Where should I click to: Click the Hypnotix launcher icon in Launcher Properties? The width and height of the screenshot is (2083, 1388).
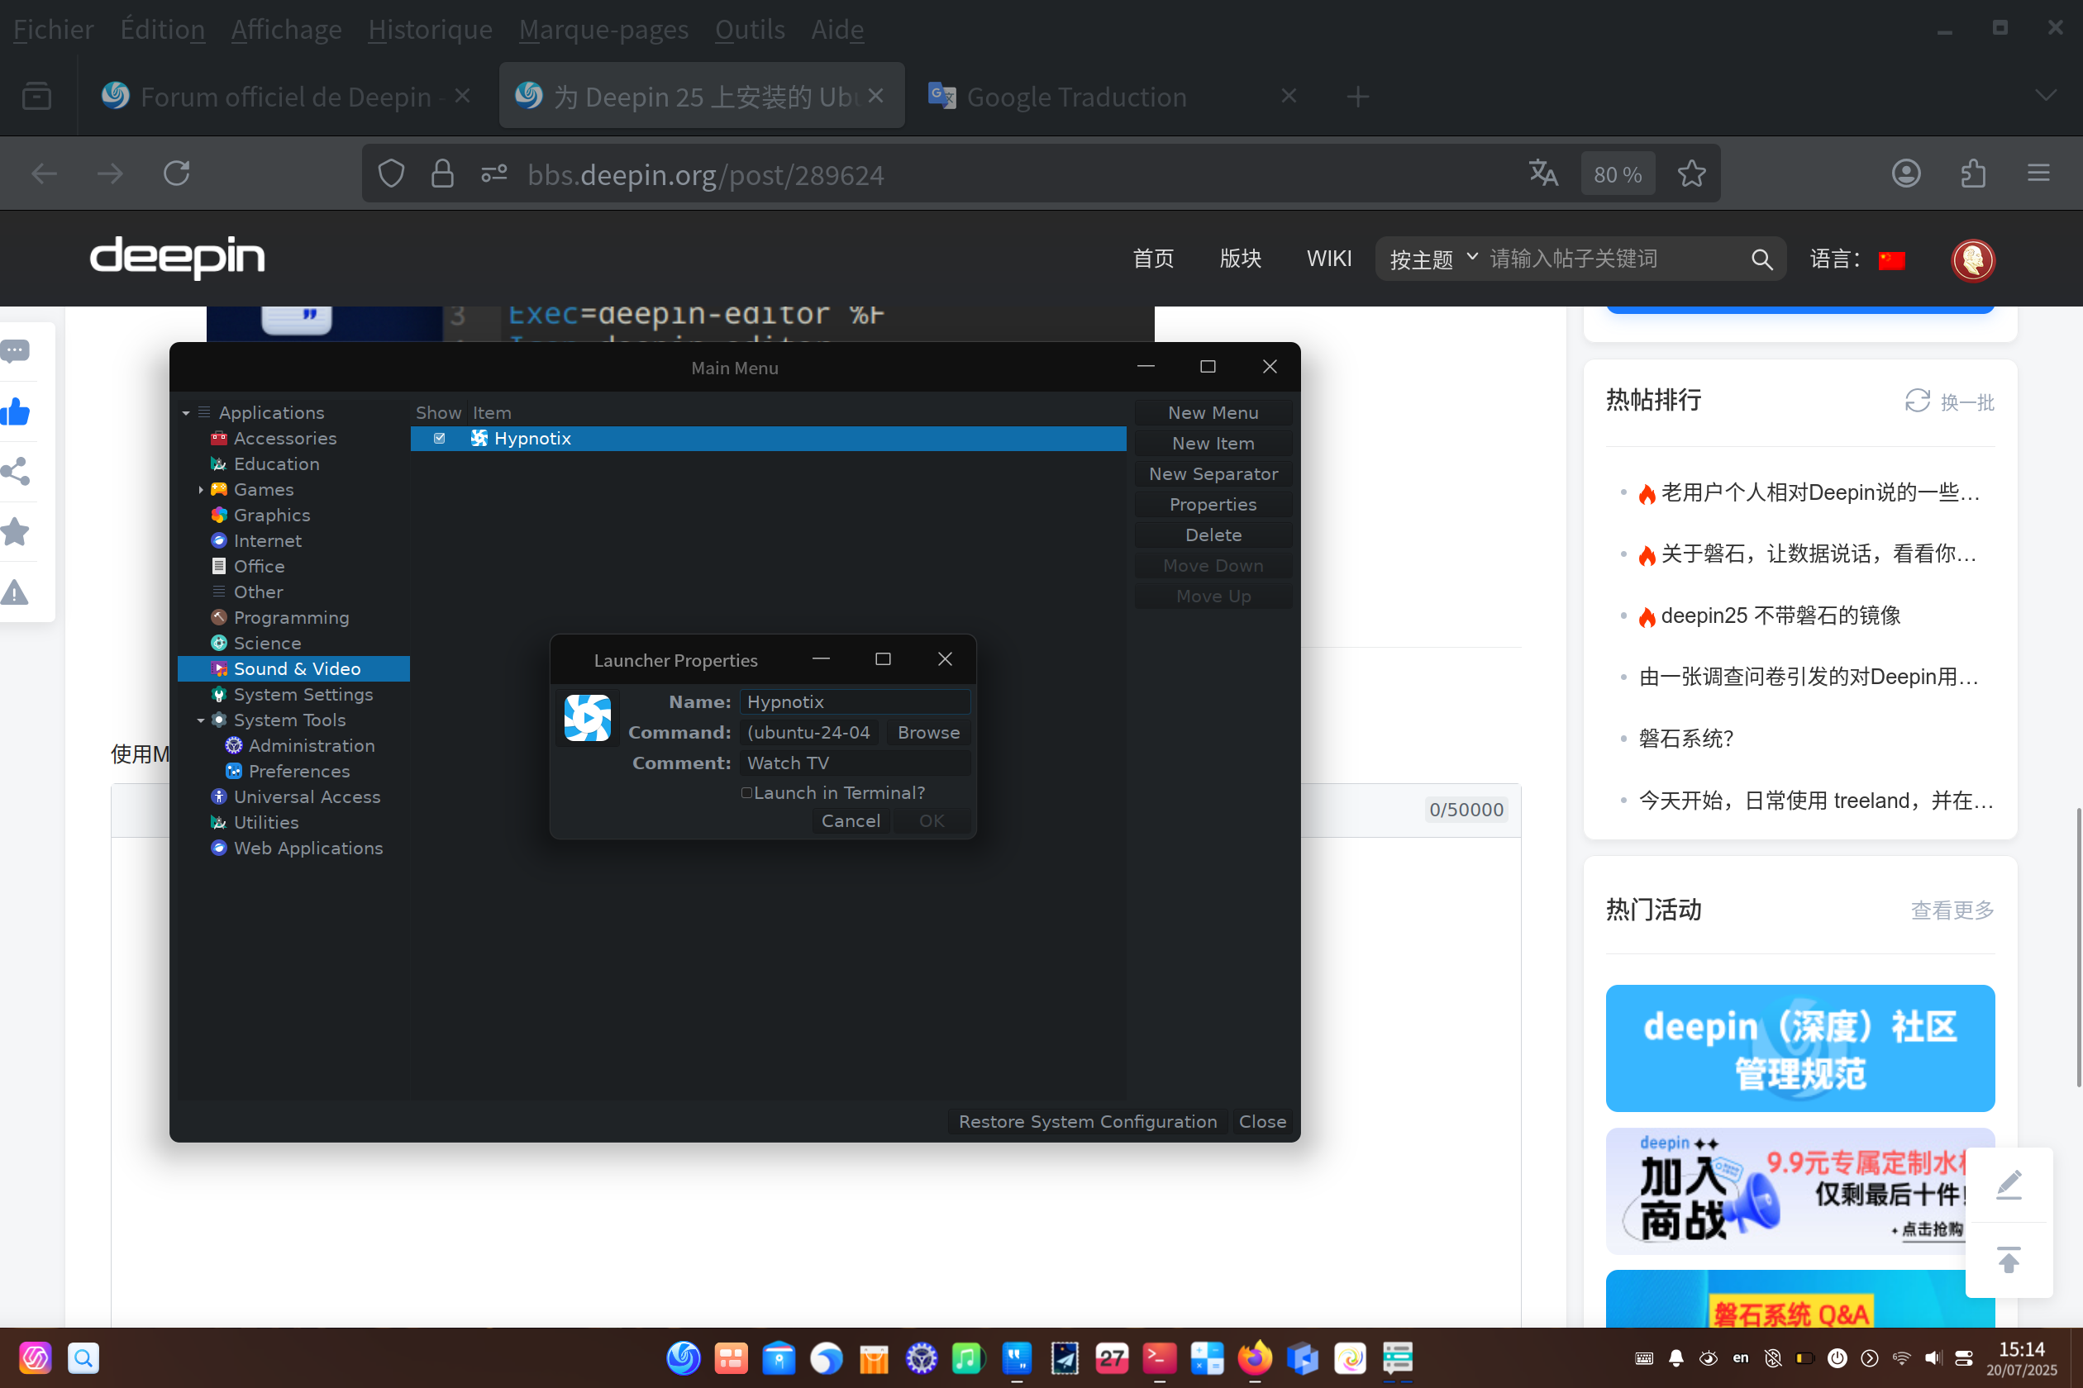[587, 717]
